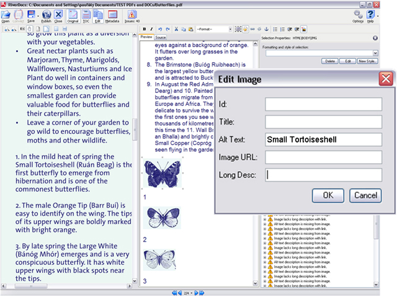Select the second butterfly image labeled 2
This screenshot has width=397, height=297.
tap(162, 217)
